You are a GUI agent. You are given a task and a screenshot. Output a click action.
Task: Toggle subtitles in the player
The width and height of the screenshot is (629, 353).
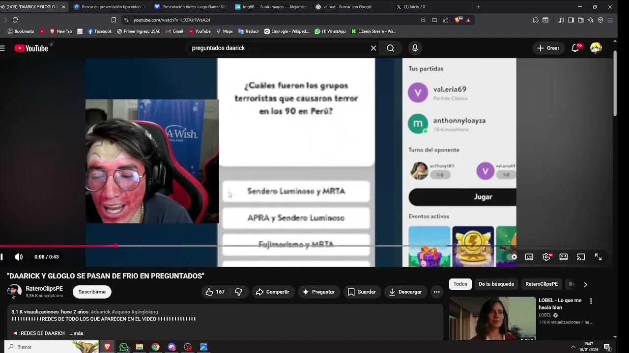point(529,257)
